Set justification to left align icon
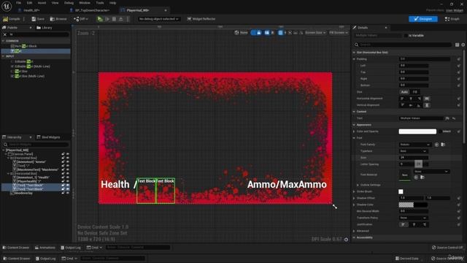The height and width of the screenshot is (263, 467). click(x=404, y=224)
